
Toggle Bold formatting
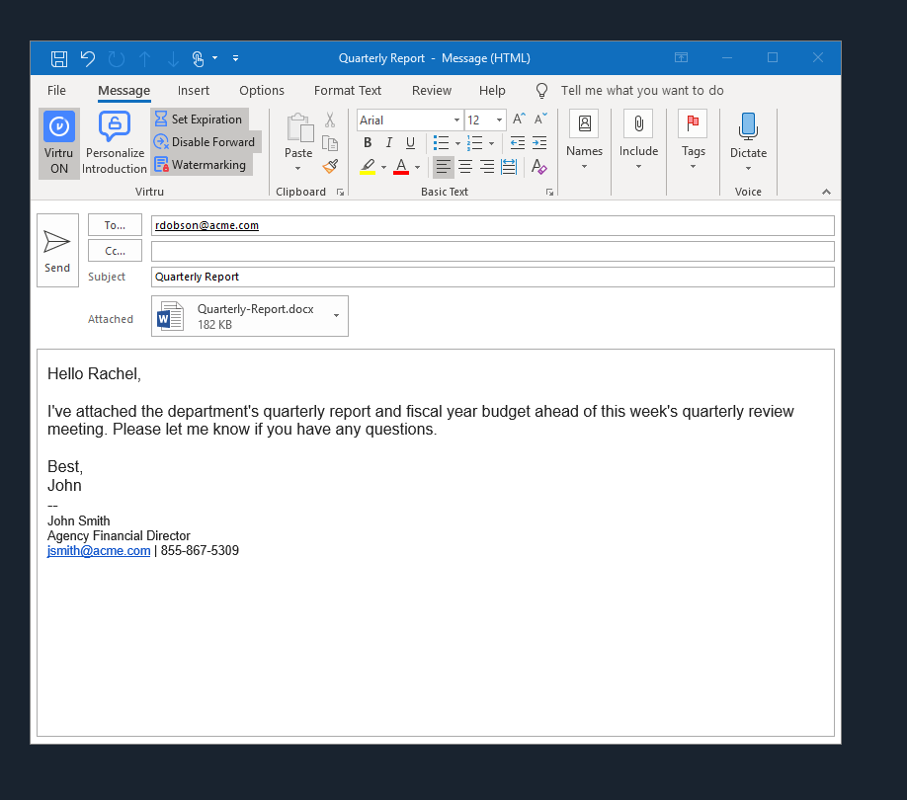pyautogui.click(x=368, y=143)
